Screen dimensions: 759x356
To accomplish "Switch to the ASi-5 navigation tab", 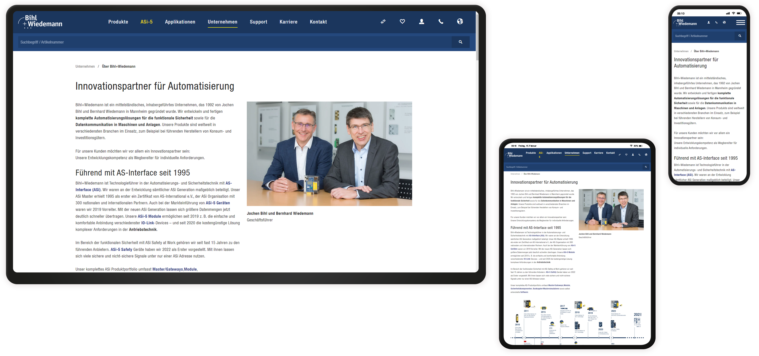I will [x=146, y=22].
